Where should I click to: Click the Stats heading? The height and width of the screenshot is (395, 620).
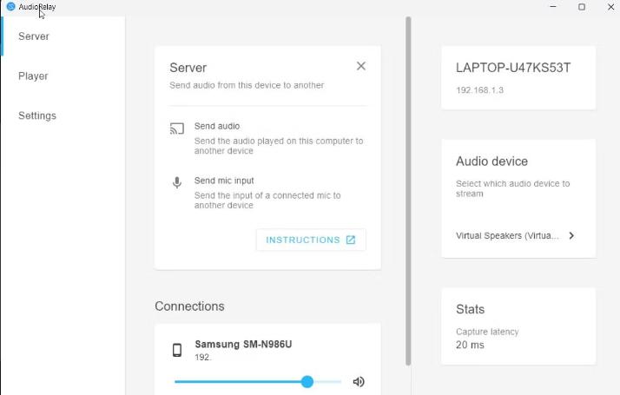[470, 309]
